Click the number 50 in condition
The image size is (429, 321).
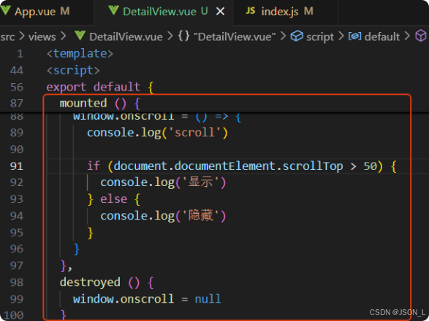[371, 166]
